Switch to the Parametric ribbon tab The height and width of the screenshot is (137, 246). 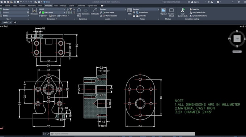point(32,6)
